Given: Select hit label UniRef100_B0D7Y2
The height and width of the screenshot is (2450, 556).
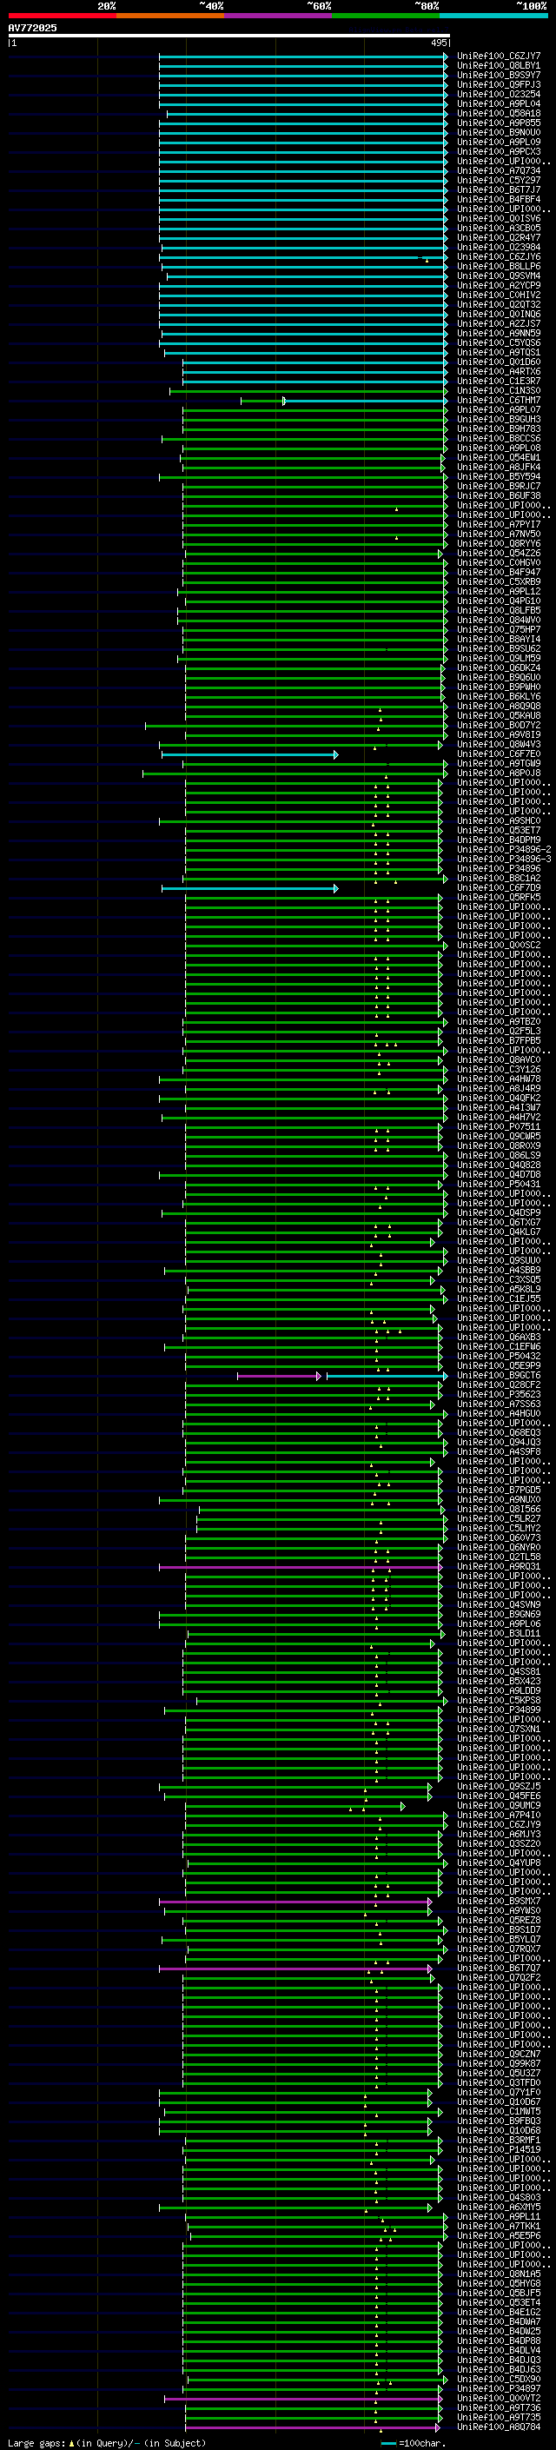Looking at the screenshot, I should coord(499,726).
